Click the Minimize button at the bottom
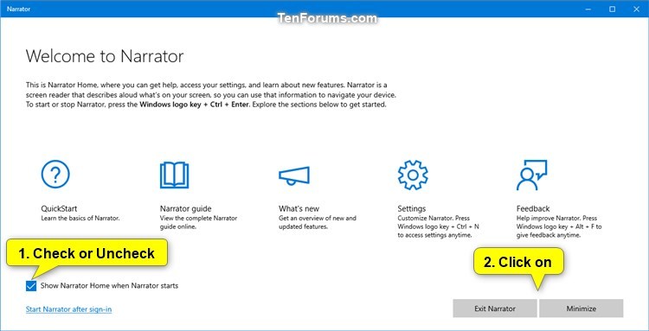Image resolution: width=649 pixels, height=331 pixels. 582,309
